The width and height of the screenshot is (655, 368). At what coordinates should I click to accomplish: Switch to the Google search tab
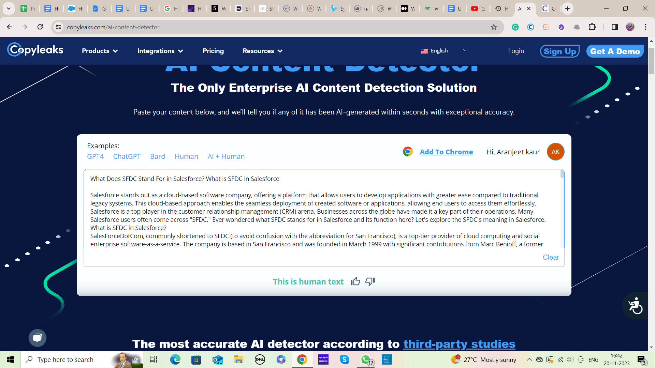(x=171, y=9)
